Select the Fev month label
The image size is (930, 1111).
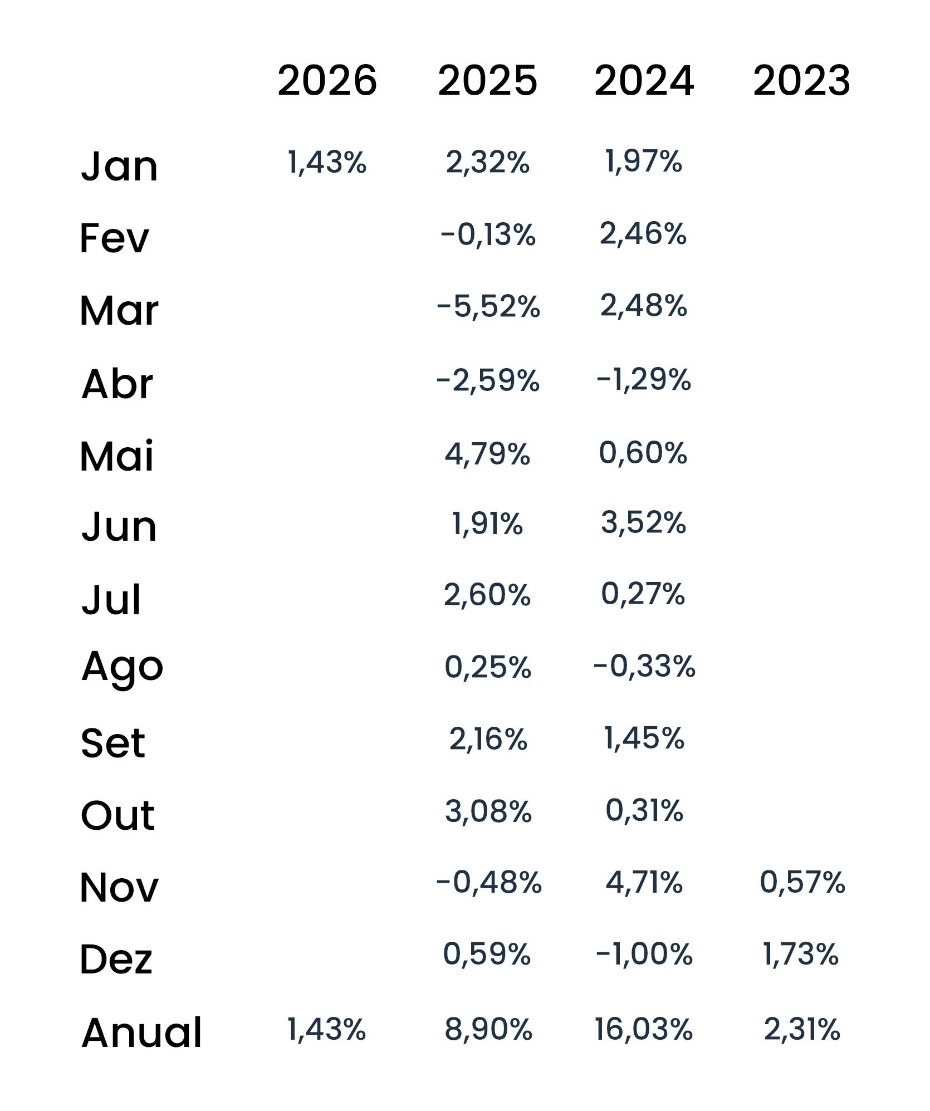pyautogui.click(x=114, y=238)
